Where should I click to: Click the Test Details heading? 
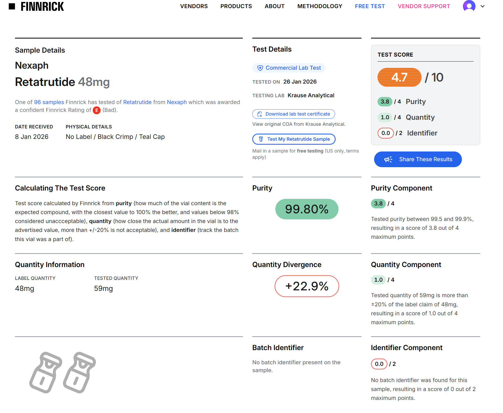tap(272, 49)
